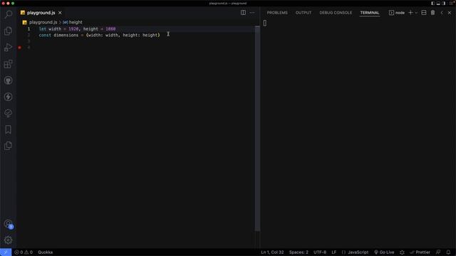Click the Quokka status bar item
The width and height of the screenshot is (456, 256).
46,252
